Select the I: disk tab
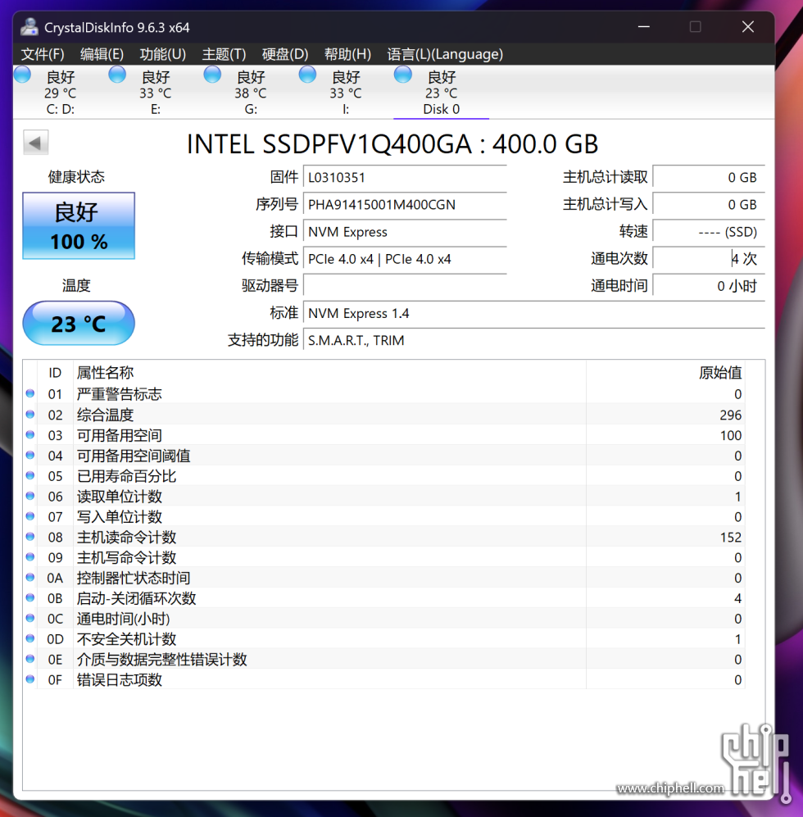The width and height of the screenshot is (803, 817). click(x=346, y=93)
